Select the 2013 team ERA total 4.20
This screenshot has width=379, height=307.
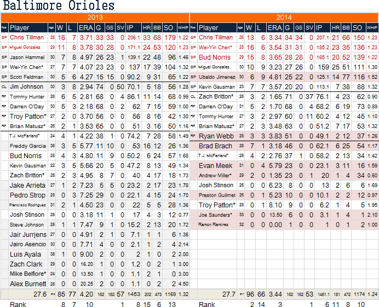tap(87, 294)
